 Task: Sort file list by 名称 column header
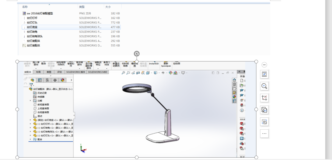tap(25, 7)
